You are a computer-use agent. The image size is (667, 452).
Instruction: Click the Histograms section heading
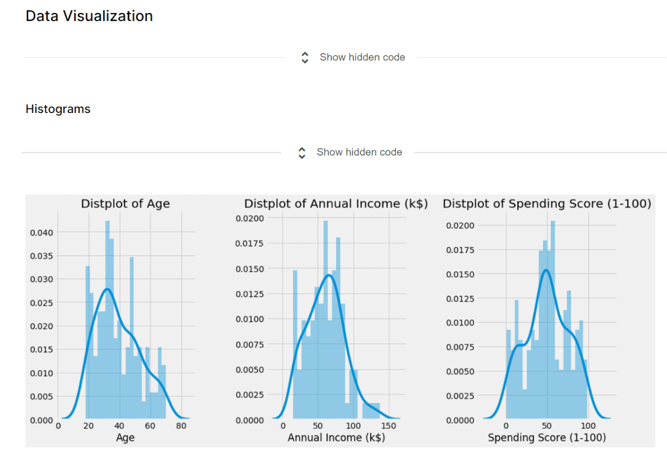pos(58,109)
